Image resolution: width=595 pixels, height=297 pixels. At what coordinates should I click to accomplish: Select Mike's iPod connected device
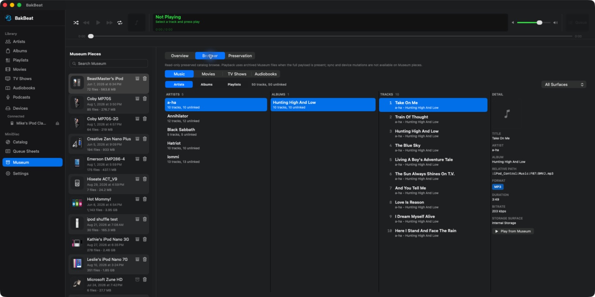(31, 123)
